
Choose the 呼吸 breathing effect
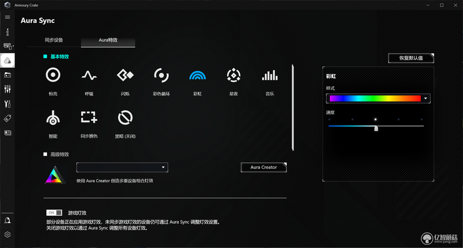89,76
